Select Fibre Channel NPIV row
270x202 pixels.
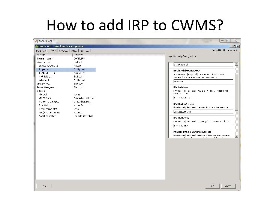tap(66, 109)
